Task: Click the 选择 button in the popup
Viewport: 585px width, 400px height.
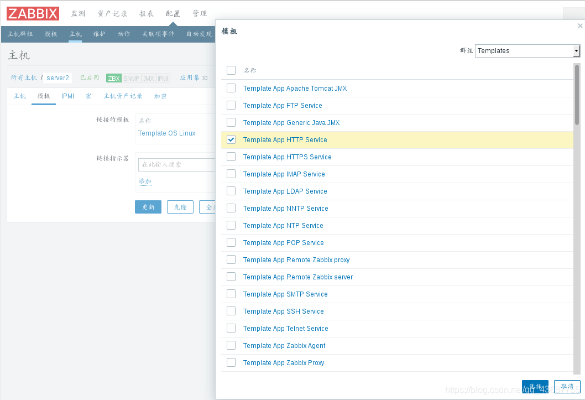Action: point(535,387)
